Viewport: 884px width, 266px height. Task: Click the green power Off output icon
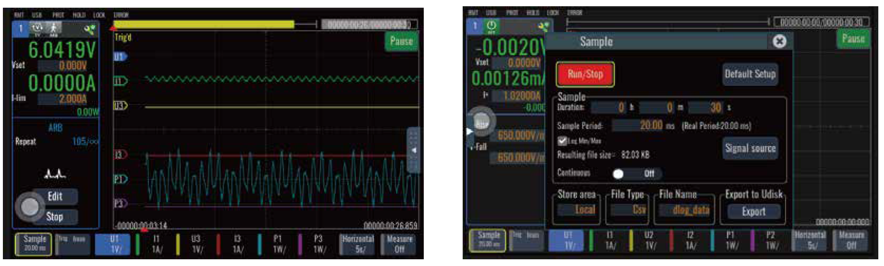tap(491, 26)
